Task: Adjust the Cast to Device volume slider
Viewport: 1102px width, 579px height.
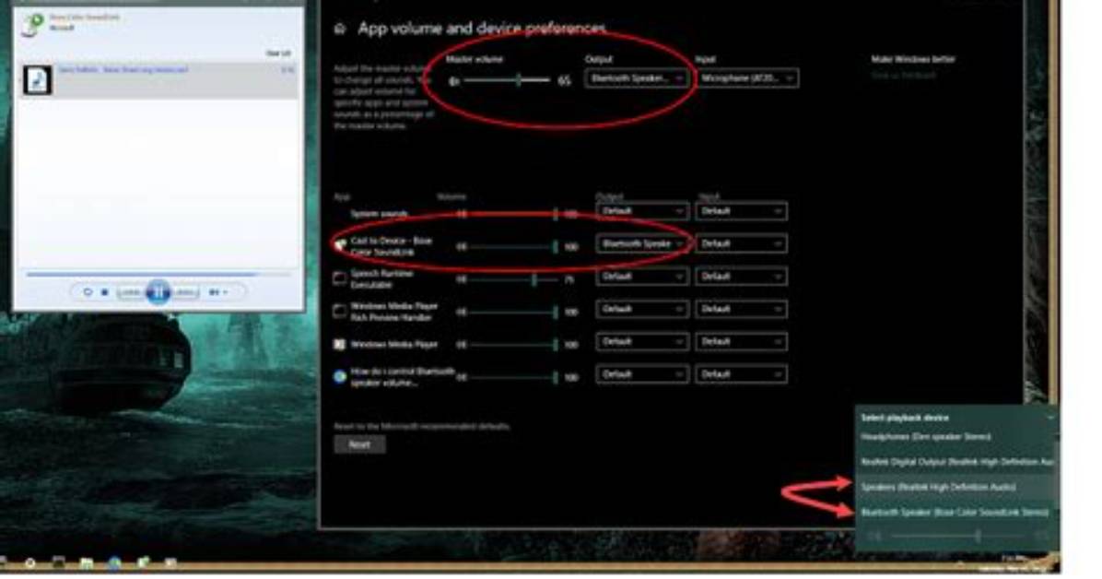Action: 514,247
